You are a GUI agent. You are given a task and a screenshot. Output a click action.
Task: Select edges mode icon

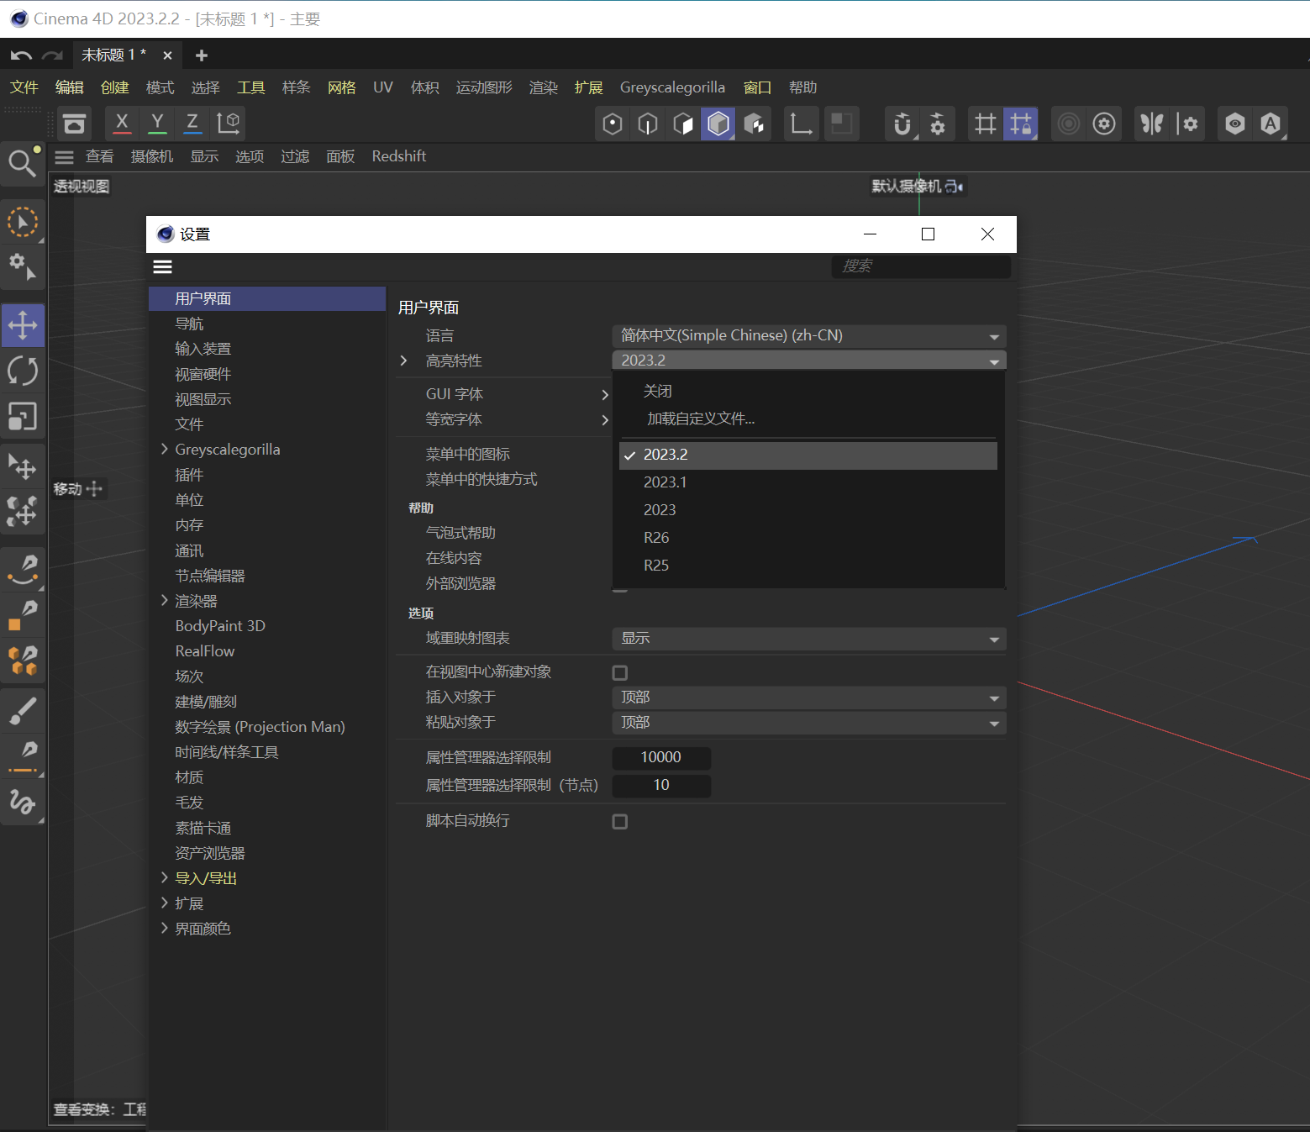648,124
